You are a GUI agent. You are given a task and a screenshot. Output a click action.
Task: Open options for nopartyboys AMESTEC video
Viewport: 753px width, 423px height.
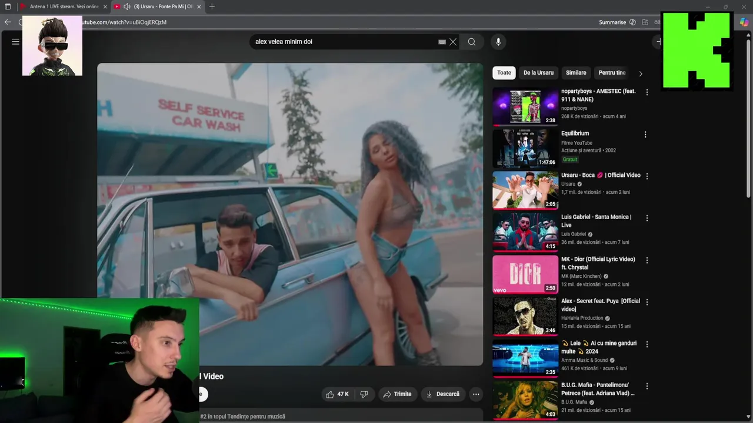pos(647,92)
